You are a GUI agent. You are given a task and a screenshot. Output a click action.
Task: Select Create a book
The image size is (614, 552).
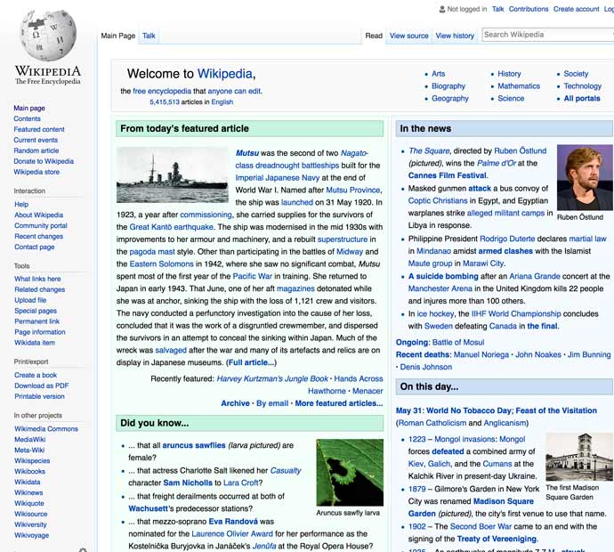tap(36, 375)
